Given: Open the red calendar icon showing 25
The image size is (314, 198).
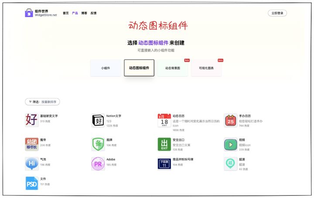Looking at the screenshot, I should pos(231,120).
